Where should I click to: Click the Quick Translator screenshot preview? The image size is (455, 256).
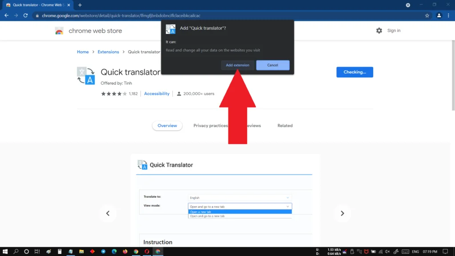pos(225,200)
